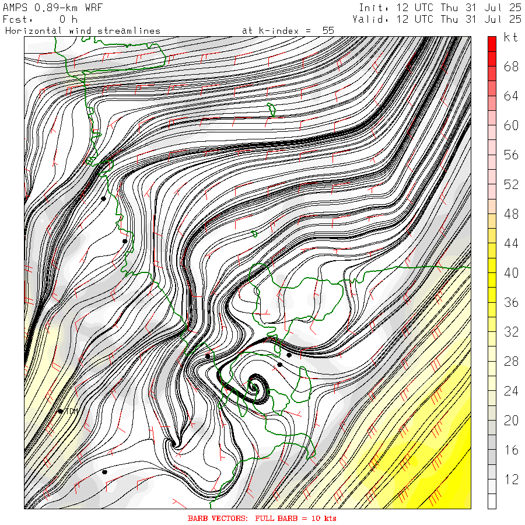Pick the gray colorbar swatch beside 16
The height and width of the screenshot is (525, 525).
tap(492, 457)
